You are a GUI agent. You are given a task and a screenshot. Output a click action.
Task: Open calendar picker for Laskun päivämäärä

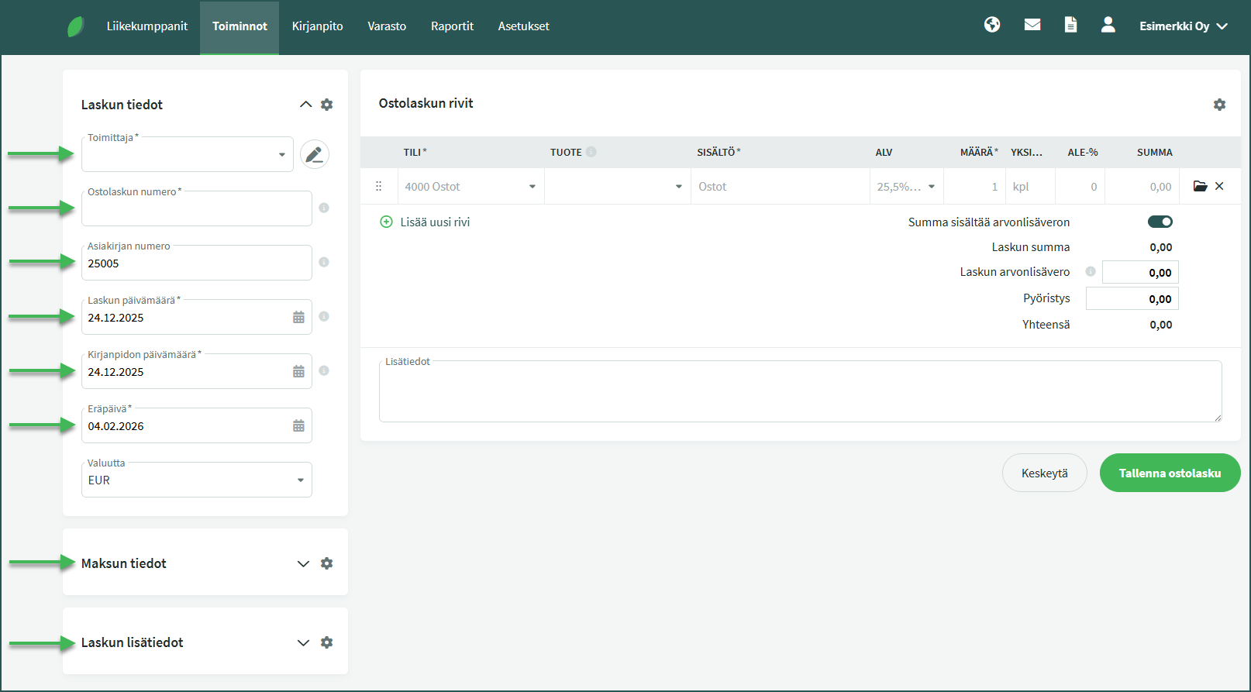click(x=298, y=317)
